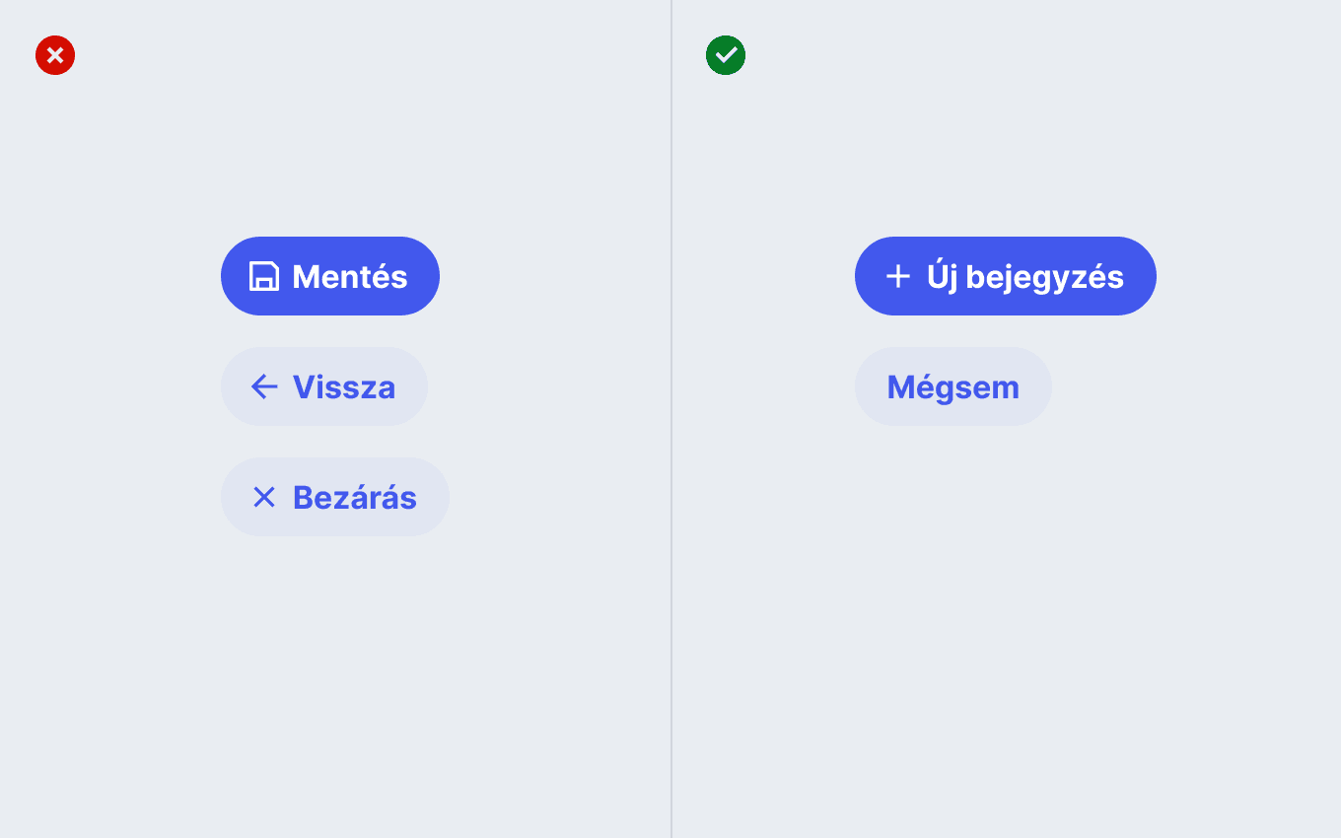
Task: Click the plus icon beside Új bejegyzés
Action: [x=898, y=276]
